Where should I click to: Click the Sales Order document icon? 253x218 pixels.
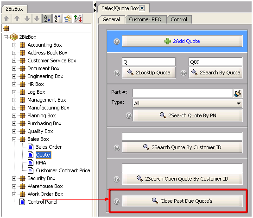[x=31, y=147]
